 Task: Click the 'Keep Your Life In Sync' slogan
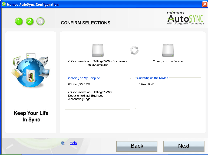(x=31, y=116)
